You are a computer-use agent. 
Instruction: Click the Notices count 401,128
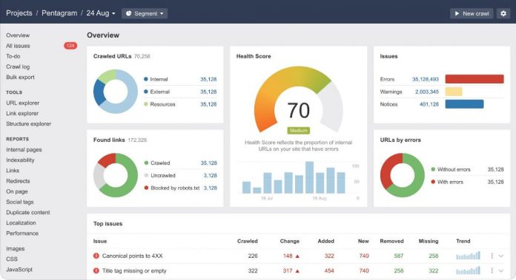pos(429,104)
